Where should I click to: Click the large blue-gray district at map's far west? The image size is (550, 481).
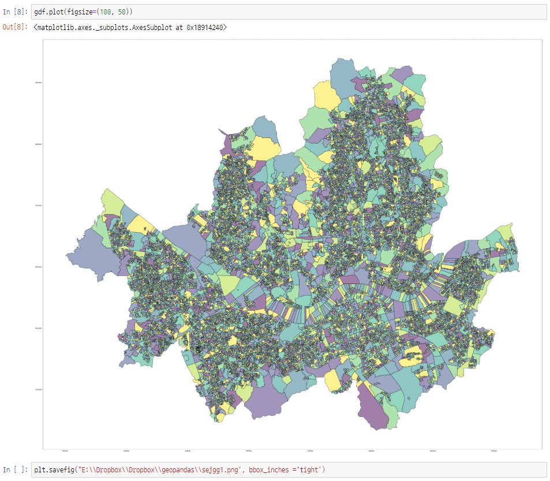[88, 256]
